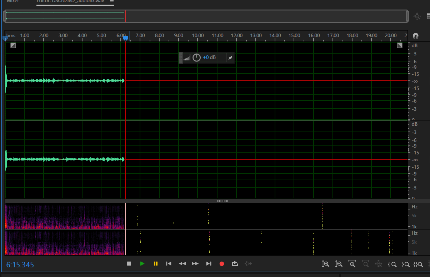Click the top channel dB scale label
This screenshot has width=430, height=277.
[415, 46]
